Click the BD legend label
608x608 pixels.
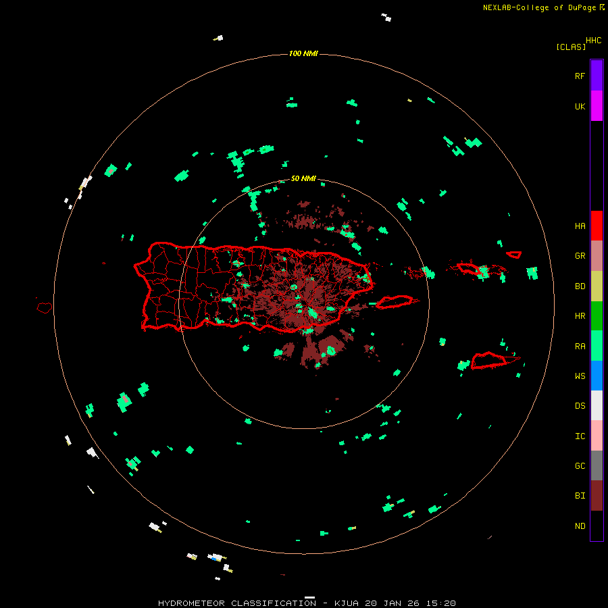point(580,286)
